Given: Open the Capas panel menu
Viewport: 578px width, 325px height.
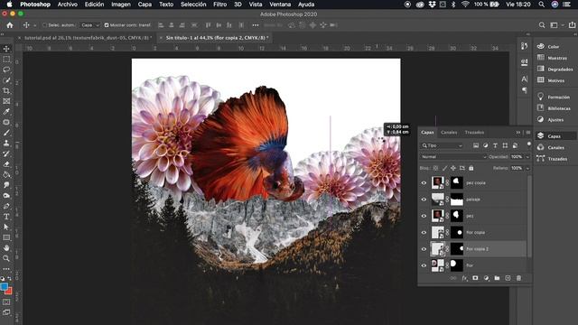Looking at the screenshot, I should [x=527, y=133].
